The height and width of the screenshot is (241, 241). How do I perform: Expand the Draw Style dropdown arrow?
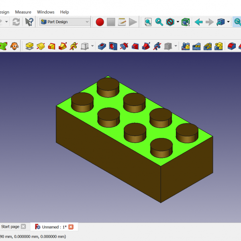click(x=178, y=22)
